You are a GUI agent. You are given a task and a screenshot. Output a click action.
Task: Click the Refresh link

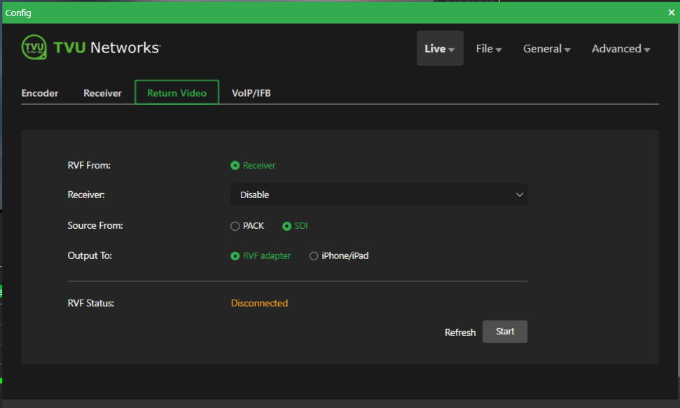point(460,332)
